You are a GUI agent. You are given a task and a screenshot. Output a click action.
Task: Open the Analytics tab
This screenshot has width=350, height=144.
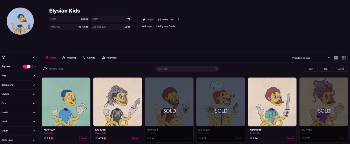[x=109, y=58]
